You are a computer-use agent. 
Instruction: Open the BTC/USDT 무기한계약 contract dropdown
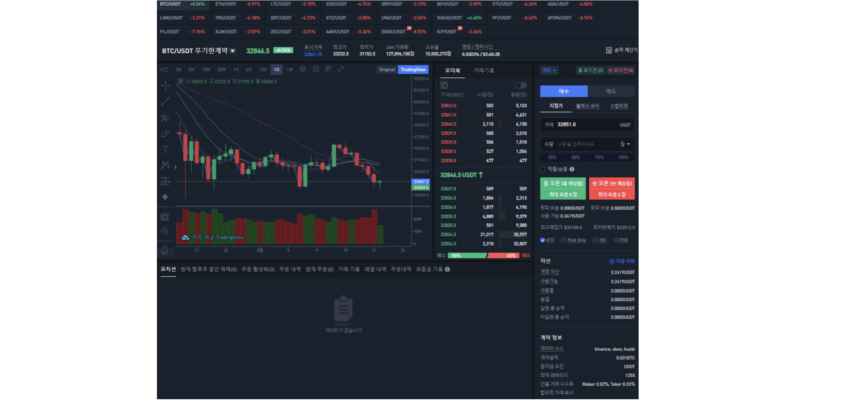[233, 50]
